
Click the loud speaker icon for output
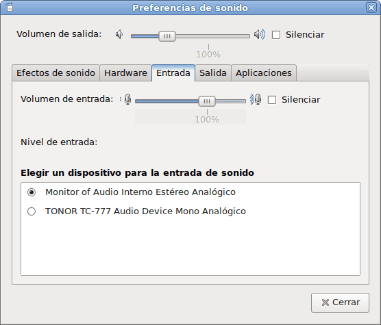coord(260,35)
